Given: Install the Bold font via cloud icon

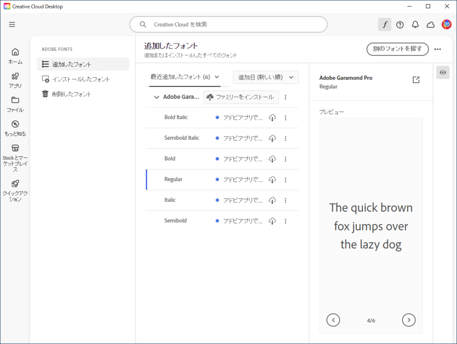Looking at the screenshot, I should (x=272, y=159).
